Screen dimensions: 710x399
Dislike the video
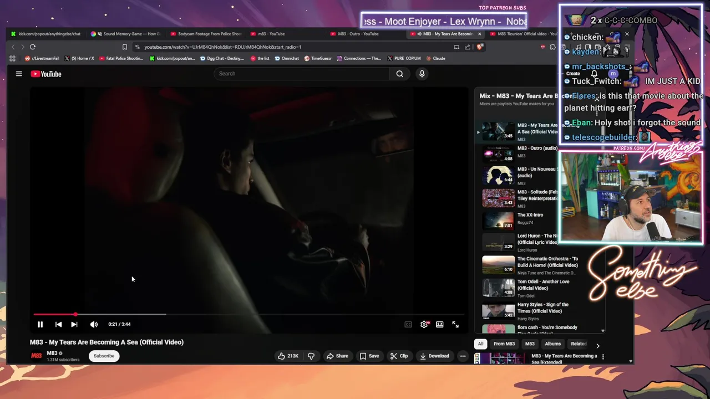point(311,356)
